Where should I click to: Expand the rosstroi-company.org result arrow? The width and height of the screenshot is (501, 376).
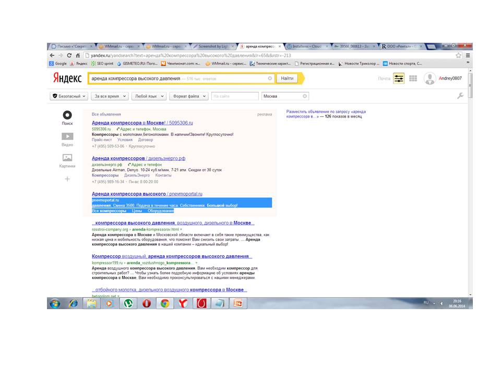click(181, 230)
